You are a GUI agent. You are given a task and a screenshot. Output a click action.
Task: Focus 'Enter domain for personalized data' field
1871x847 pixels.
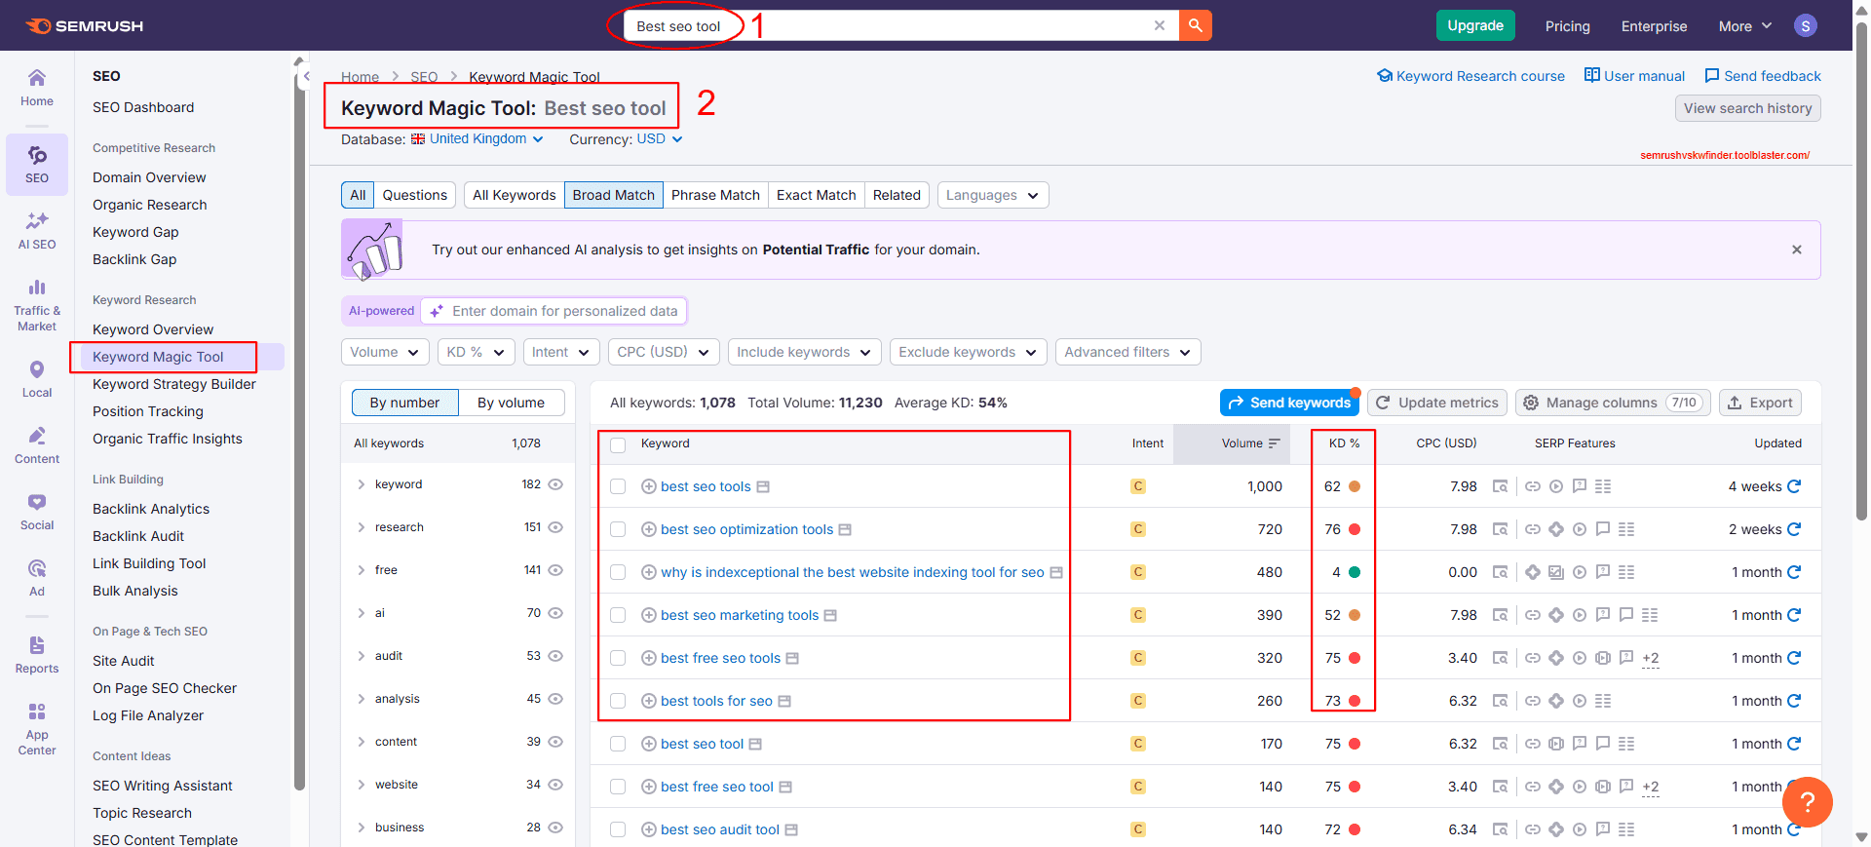(554, 311)
